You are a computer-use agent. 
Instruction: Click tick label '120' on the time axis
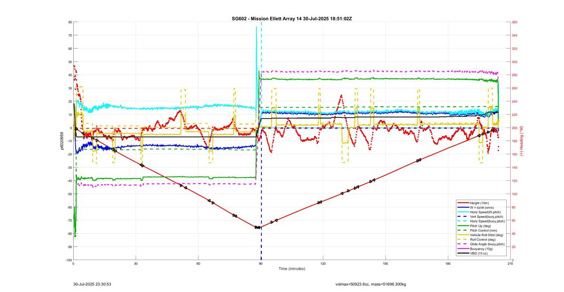(x=323, y=264)
